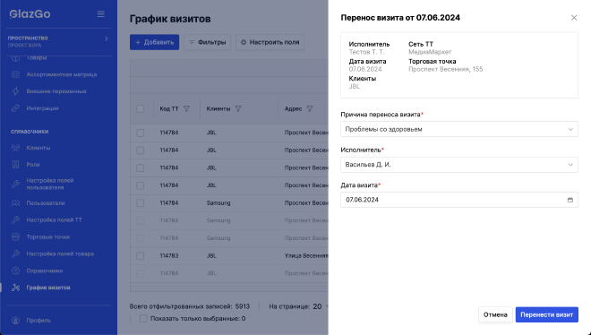Click Отмена button
This screenshot has height=335, width=591.
pyautogui.click(x=495, y=314)
